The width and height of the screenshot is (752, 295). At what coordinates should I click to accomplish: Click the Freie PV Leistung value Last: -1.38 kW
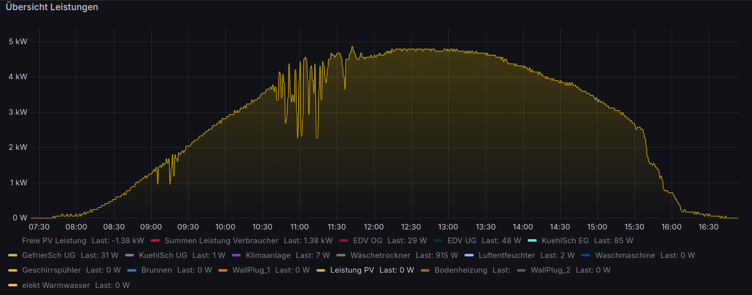(x=118, y=240)
